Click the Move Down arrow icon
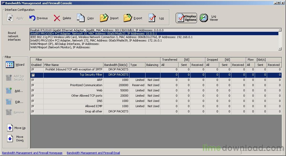 point(10,138)
